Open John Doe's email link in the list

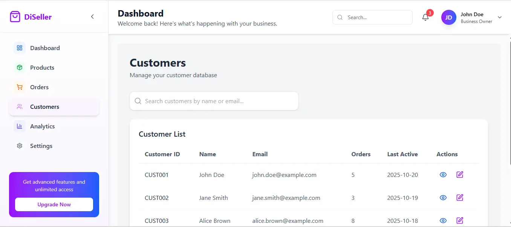tap(284, 175)
